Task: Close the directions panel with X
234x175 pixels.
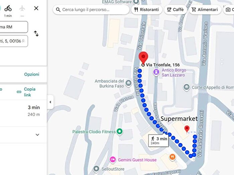Action: pyautogui.click(x=36, y=8)
